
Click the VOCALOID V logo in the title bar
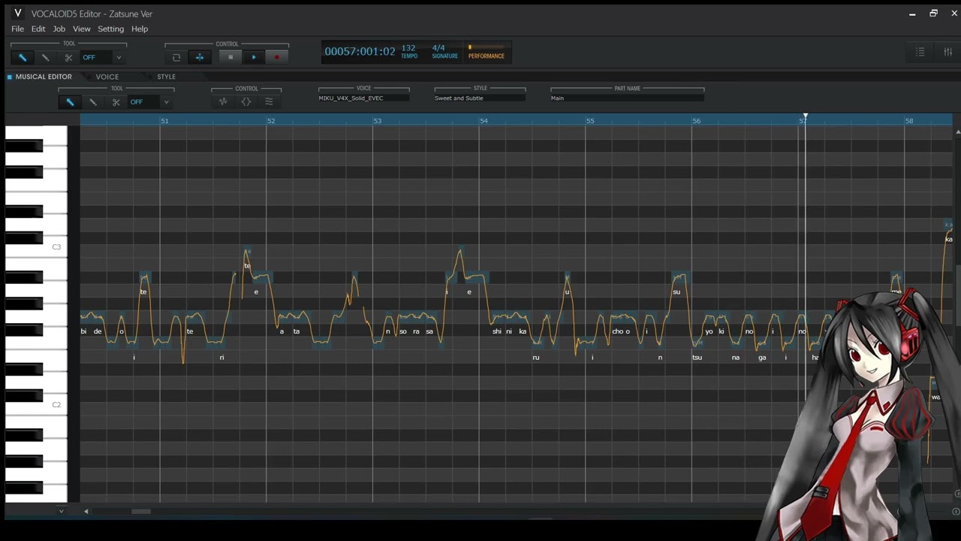18,14
